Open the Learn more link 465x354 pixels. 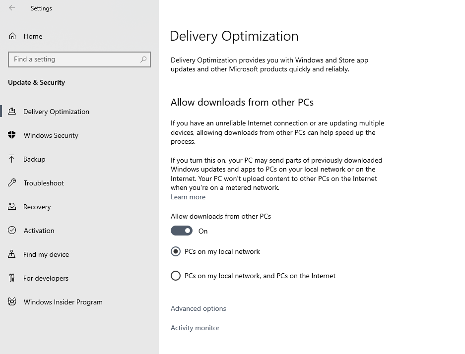tap(188, 197)
